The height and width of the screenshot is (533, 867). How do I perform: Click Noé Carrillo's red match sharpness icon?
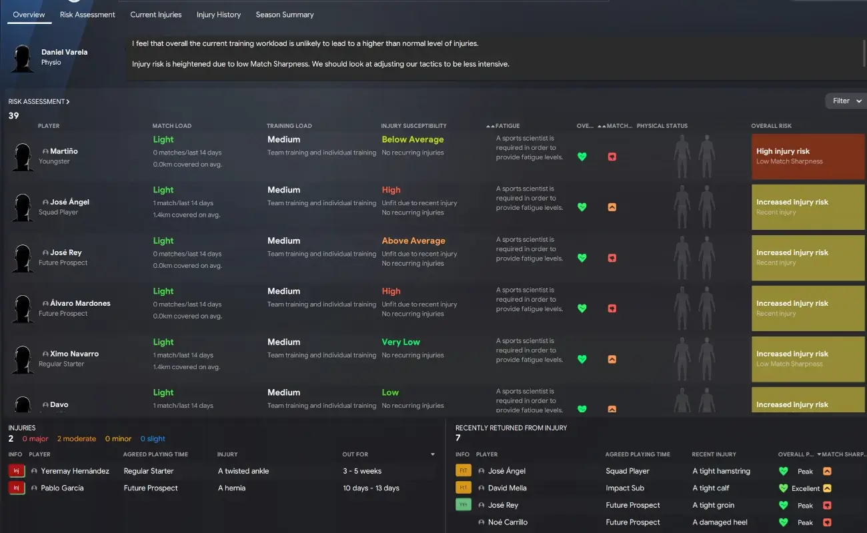[827, 522]
